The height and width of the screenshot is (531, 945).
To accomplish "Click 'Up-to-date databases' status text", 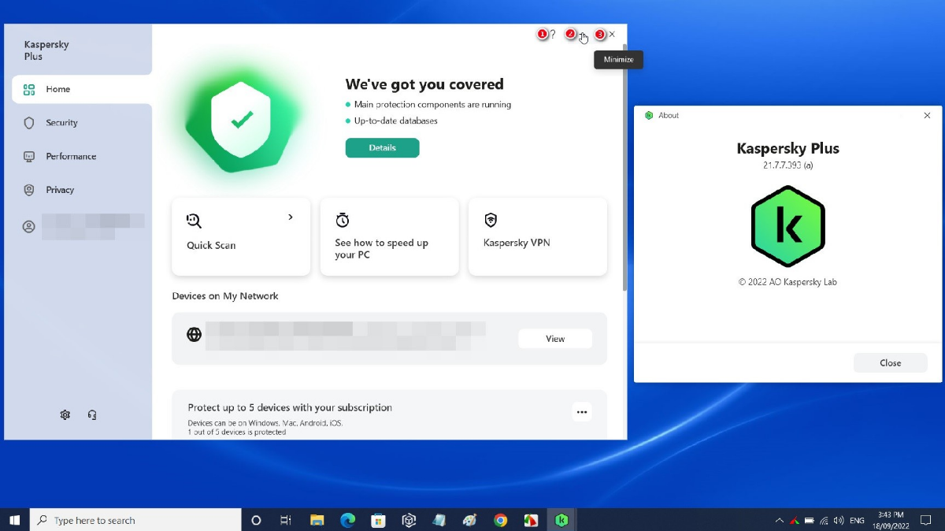I will [395, 121].
